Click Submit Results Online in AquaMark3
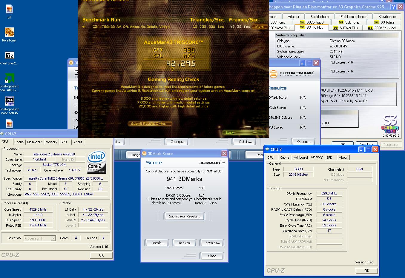This screenshot has width=405, height=278. [150, 123]
